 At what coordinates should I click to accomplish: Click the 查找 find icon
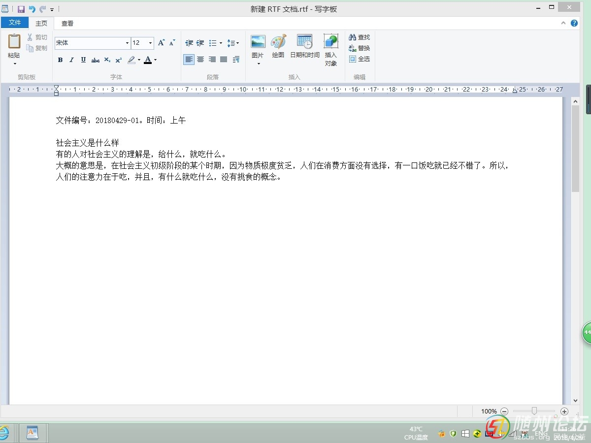[359, 37]
